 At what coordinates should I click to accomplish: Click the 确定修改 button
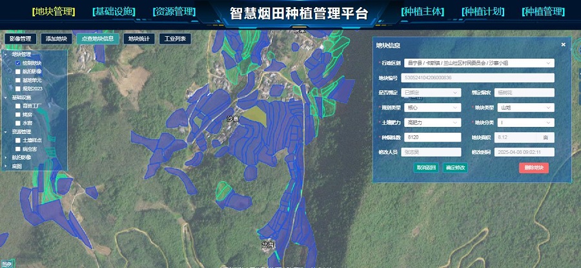click(456, 167)
